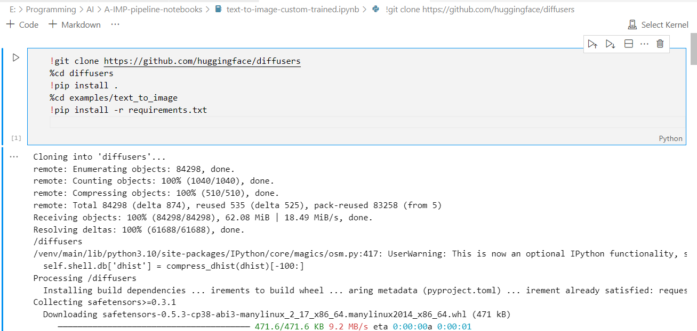Split the cell using toolbar icon
697x331 pixels.
(629, 44)
